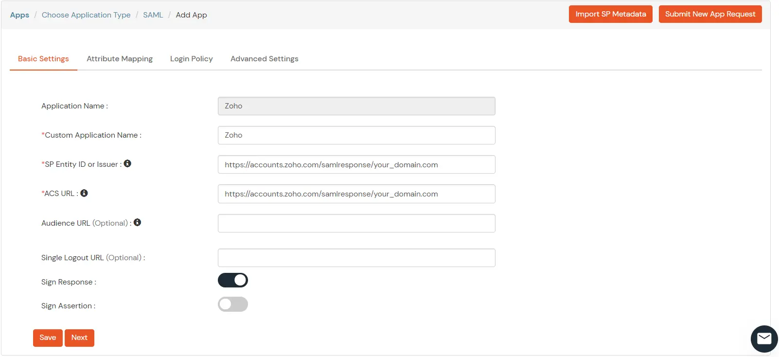Click the Custom Application Name label
This screenshot has width=779, height=357.
click(x=91, y=135)
